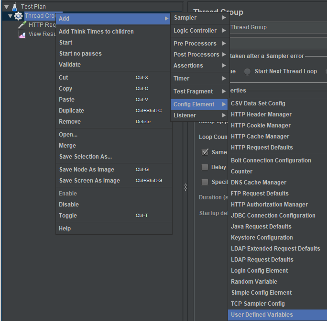Add Java Request Defaults
The image size is (327, 321).
point(278,227)
